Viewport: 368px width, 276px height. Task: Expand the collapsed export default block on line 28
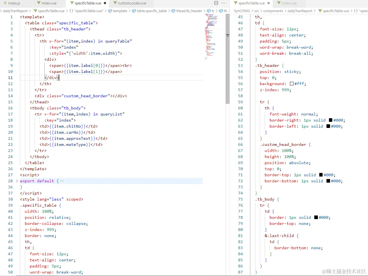[16, 181]
